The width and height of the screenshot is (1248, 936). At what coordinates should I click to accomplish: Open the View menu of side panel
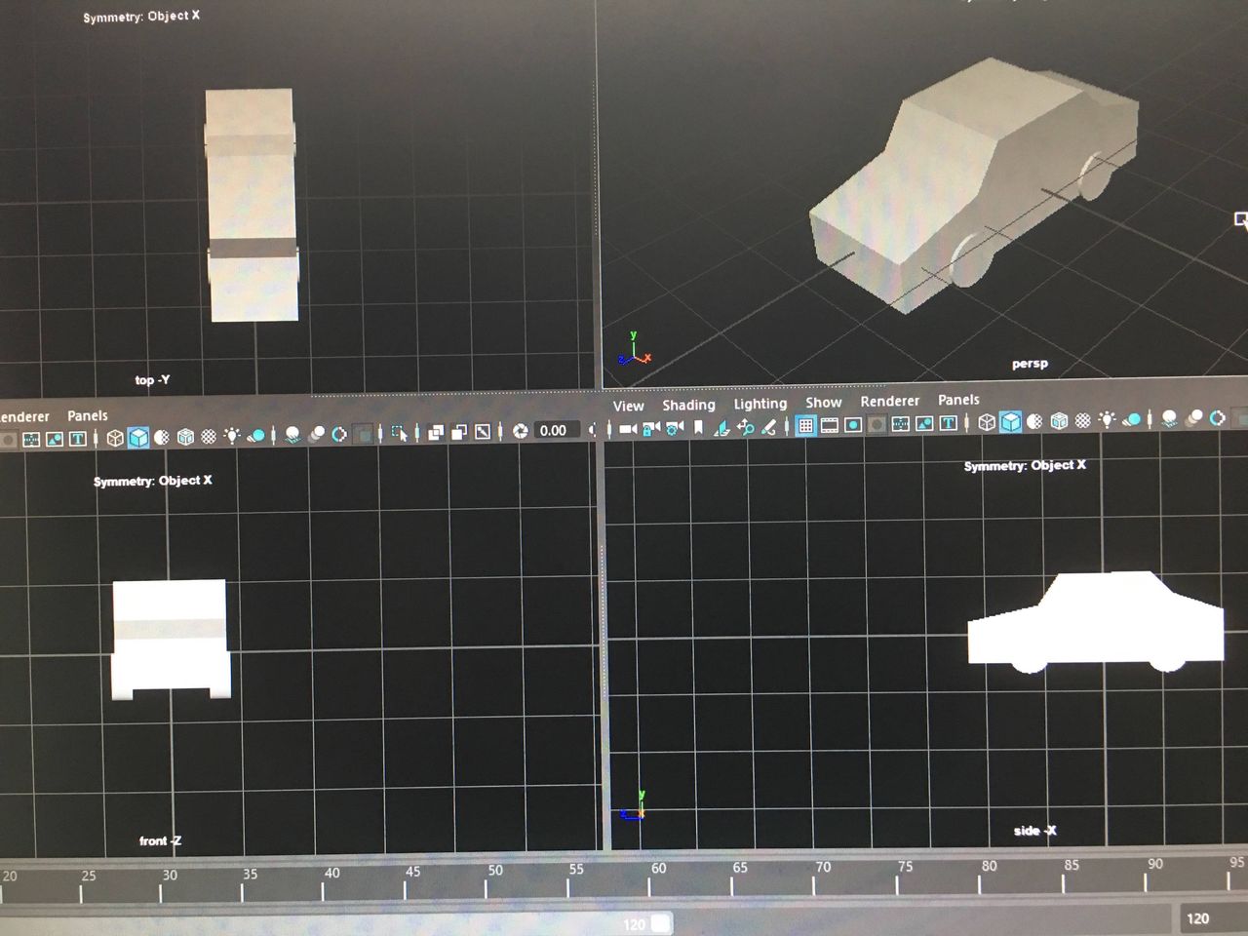click(629, 406)
